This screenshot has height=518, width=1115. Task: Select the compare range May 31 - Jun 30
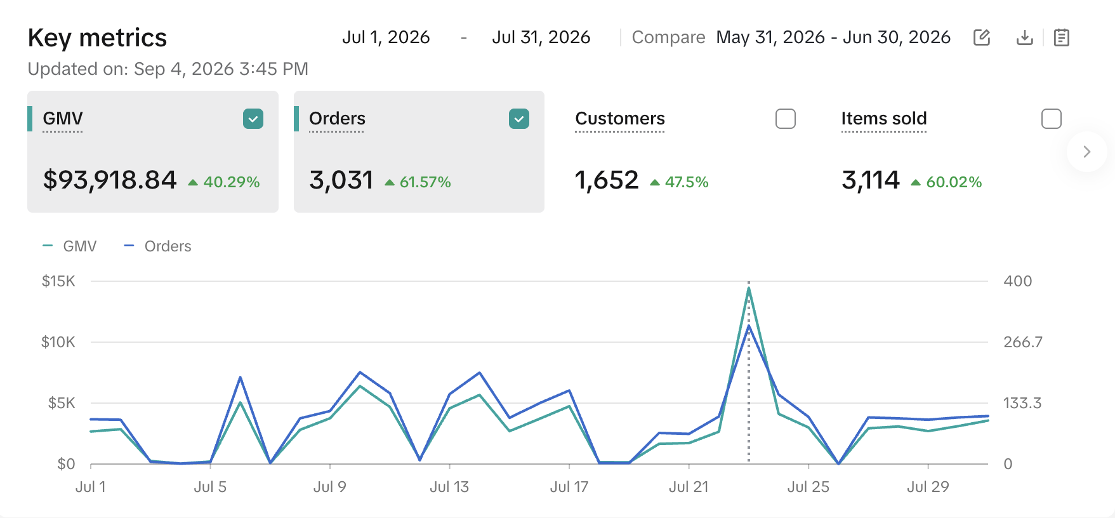833,37
